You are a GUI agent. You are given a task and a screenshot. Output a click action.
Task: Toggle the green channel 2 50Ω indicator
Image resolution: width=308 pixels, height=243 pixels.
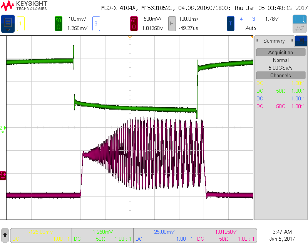point(59,24)
